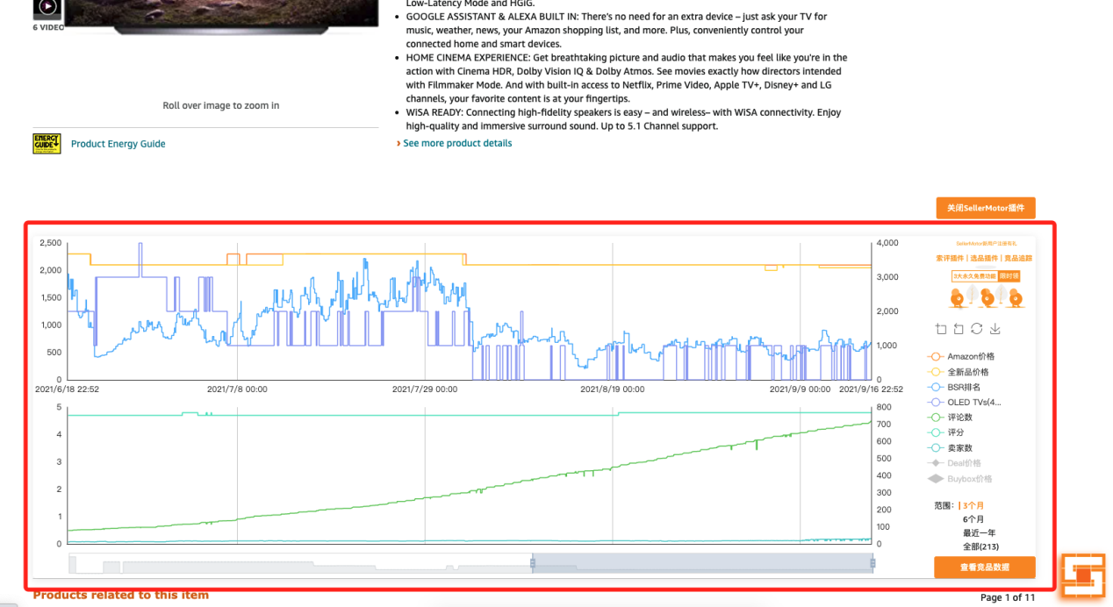Click the zoom-select chart tool icon
This screenshot has width=1113, height=607.
[x=941, y=329]
